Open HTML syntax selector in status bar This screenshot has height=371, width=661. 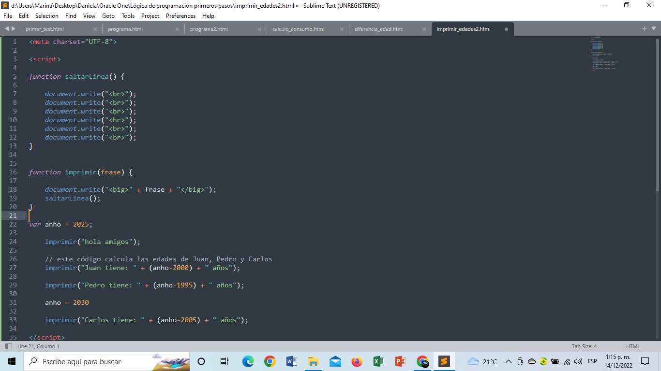point(633,346)
